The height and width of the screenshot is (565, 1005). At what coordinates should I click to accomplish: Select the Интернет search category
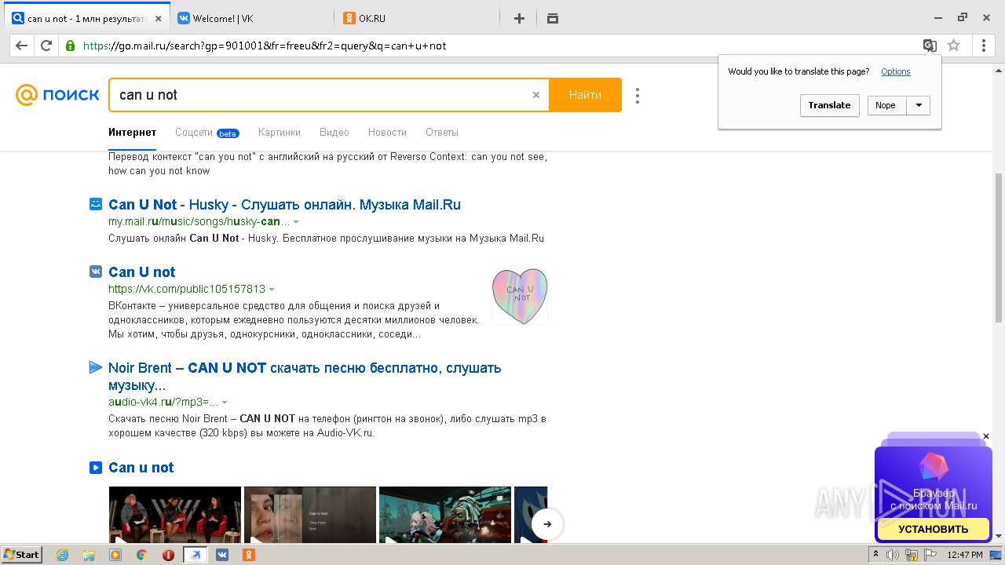[x=133, y=133]
